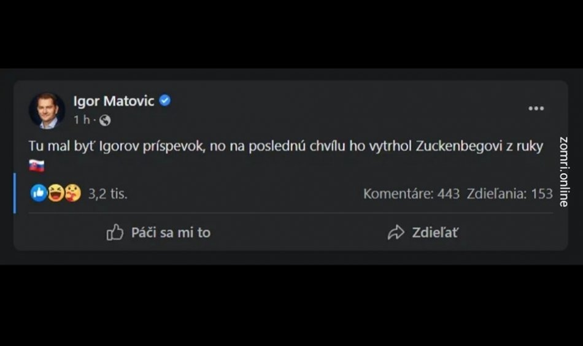The height and width of the screenshot is (346, 583).
Task: Click the blue vertical bar at post's left edge
Action: 15,193
